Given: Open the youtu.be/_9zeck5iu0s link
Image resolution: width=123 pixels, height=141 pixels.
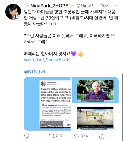Looking at the screenshot, I should pos(47,60).
